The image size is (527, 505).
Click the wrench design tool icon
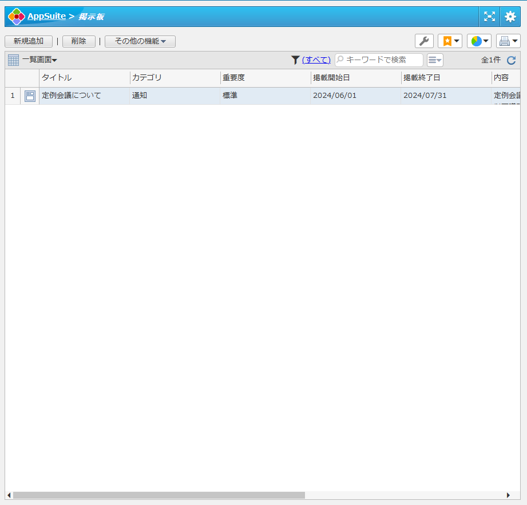click(424, 41)
